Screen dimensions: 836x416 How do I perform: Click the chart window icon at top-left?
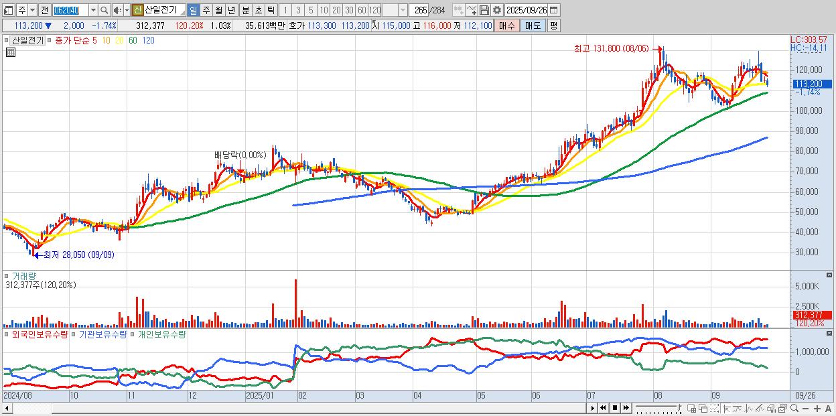8,10
